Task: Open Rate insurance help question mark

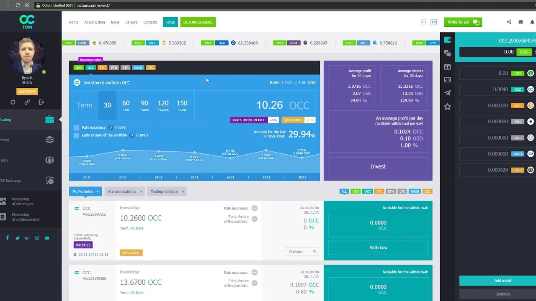Action: pos(111,128)
